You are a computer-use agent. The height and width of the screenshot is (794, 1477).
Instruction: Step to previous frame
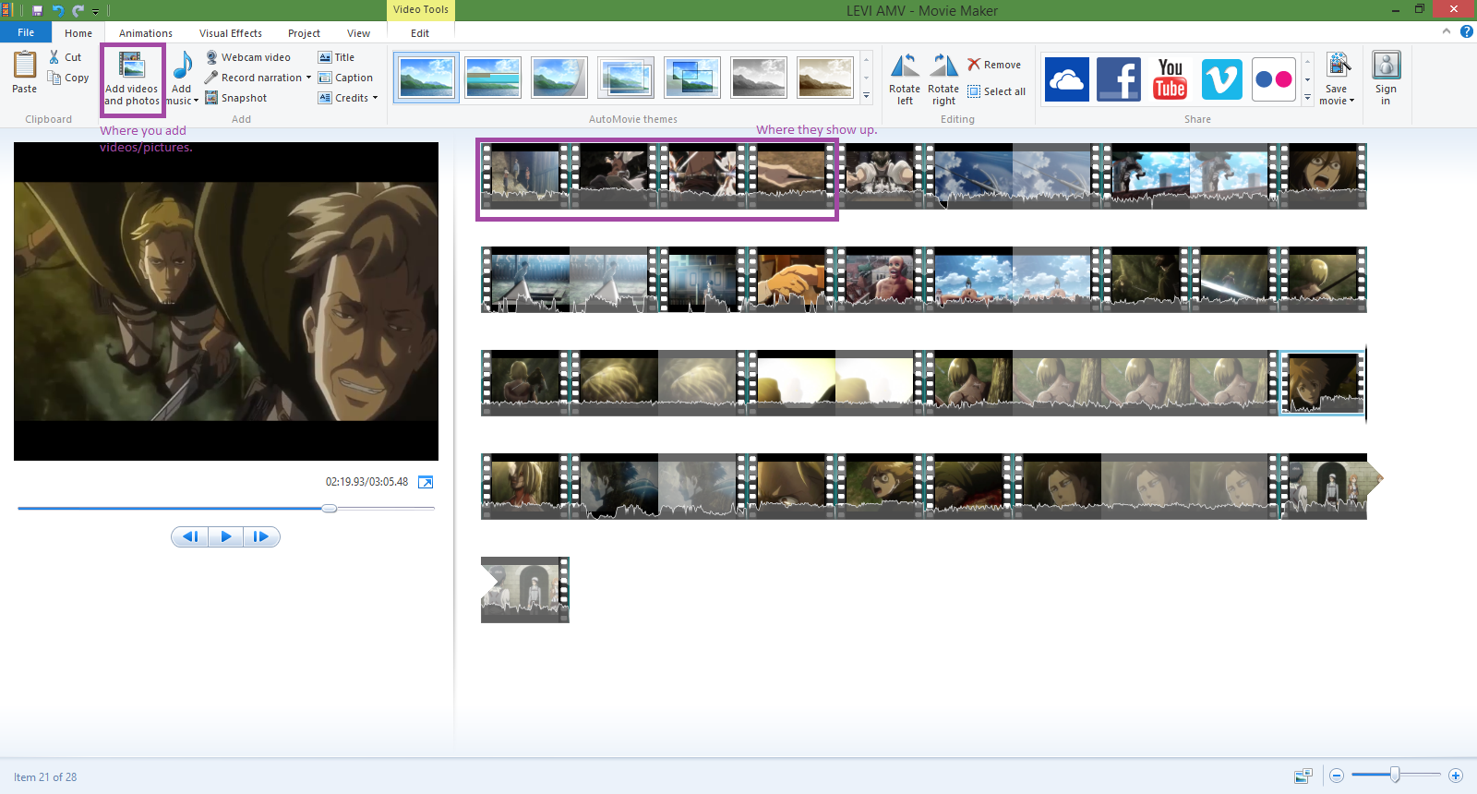click(190, 536)
